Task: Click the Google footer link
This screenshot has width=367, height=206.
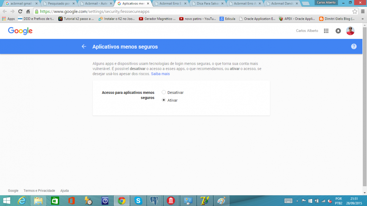Action: click(13, 191)
